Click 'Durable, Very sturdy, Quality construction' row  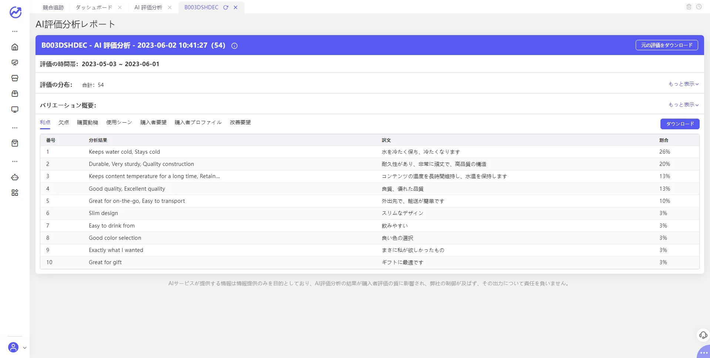tap(370, 164)
